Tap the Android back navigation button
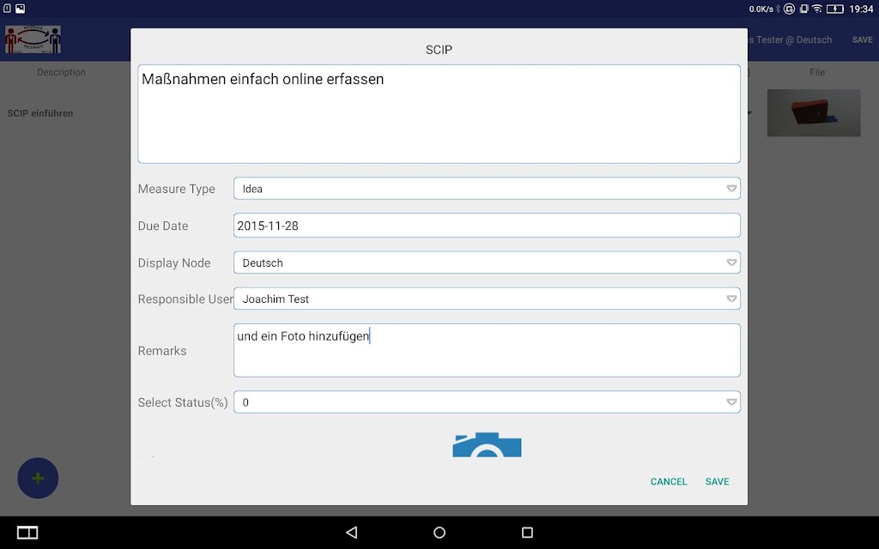The width and height of the screenshot is (879, 549). pos(351,532)
